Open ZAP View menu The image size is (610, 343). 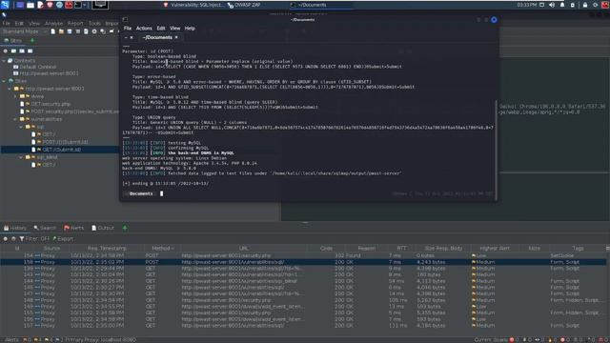34,23
